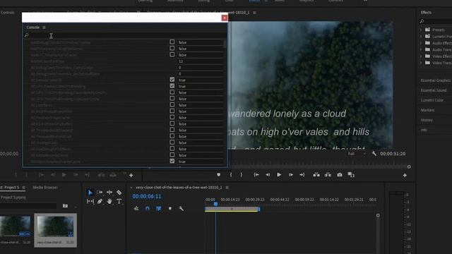Viewport: 452px width, 254px height.
Task: Click New Search Bin icon in Project panel
Action: pos(65,206)
